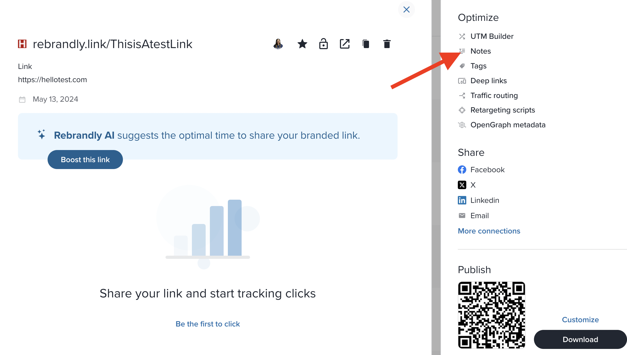Click the vertical scrollbar between panels

click(436, 177)
